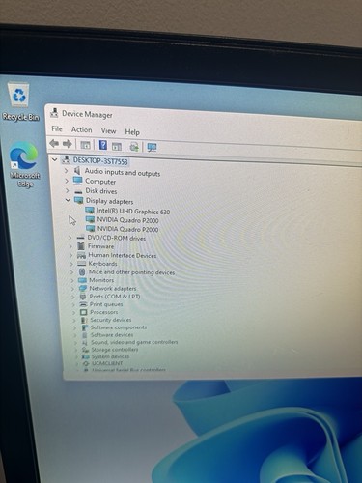Open Help via the blue question mark icon
Viewport: 362px width, 483px height.
103,145
